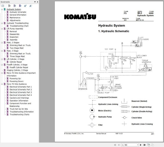Open Electrical Schematic Part 2 bookmark
The height and width of the screenshot is (147, 164).
[21, 90]
